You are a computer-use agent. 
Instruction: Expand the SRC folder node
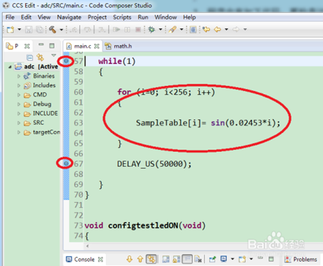19,123
